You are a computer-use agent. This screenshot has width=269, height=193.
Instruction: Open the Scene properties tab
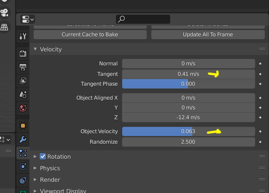23,94
